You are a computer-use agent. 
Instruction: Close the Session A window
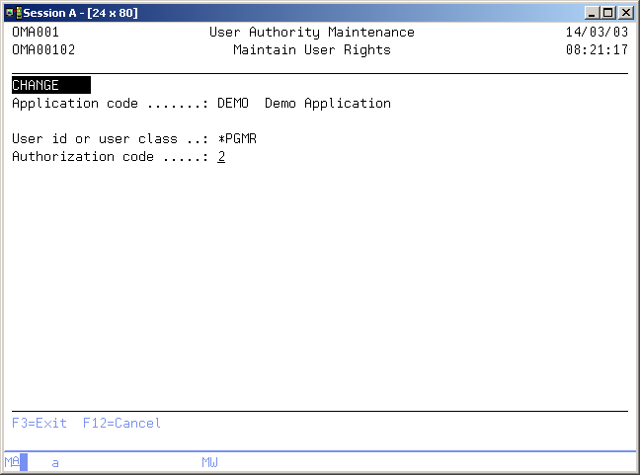point(626,12)
